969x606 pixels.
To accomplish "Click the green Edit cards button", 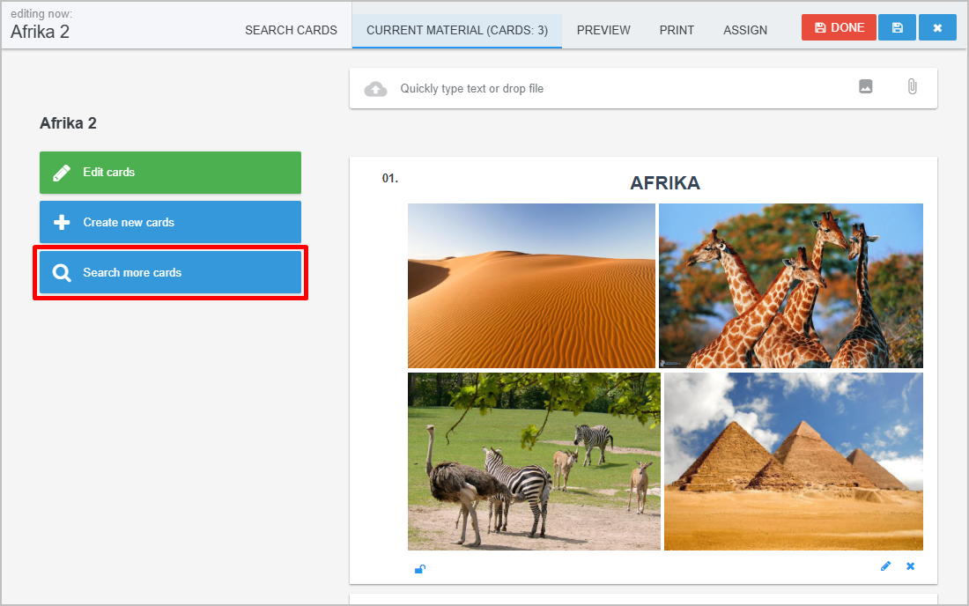I will click(171, 173).
